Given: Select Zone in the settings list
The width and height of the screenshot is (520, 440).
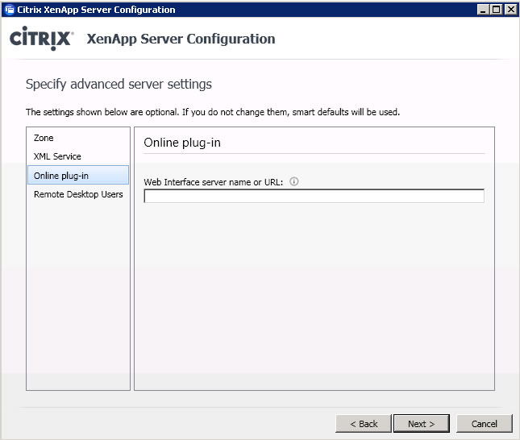Looking at the screenshot, I should pos(44,139).
